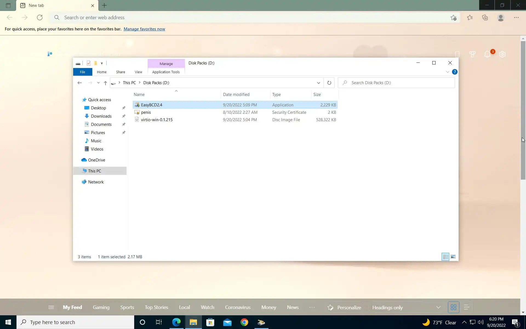This screenshot has height=329, width=526.
Task: Open the notifications bell with badge
Action: tap(487, 54)
